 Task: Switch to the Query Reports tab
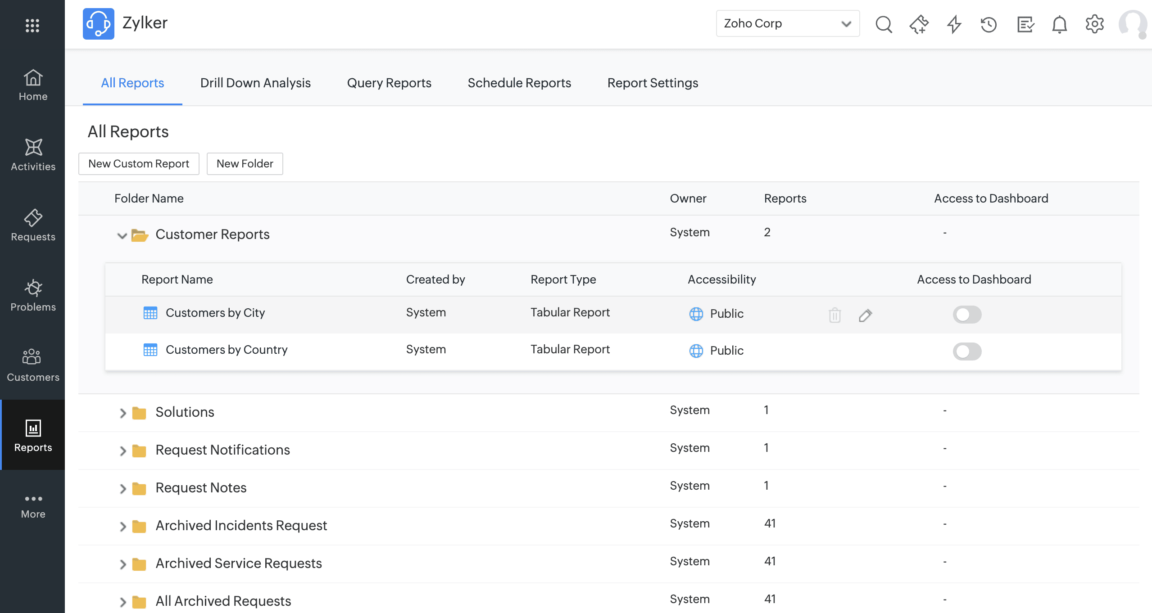pos(389,83)
